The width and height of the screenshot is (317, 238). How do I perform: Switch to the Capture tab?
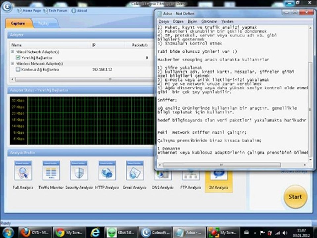click(18, 23)
